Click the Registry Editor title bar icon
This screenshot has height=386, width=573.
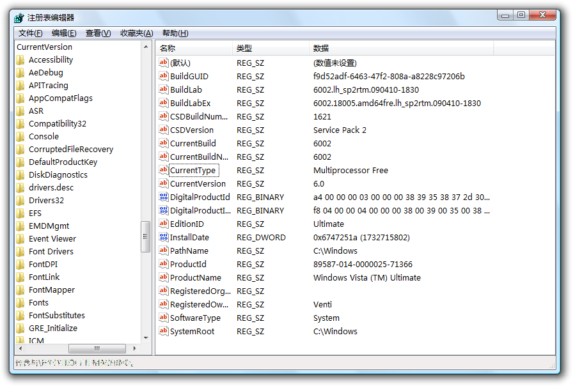click(19, 17)
